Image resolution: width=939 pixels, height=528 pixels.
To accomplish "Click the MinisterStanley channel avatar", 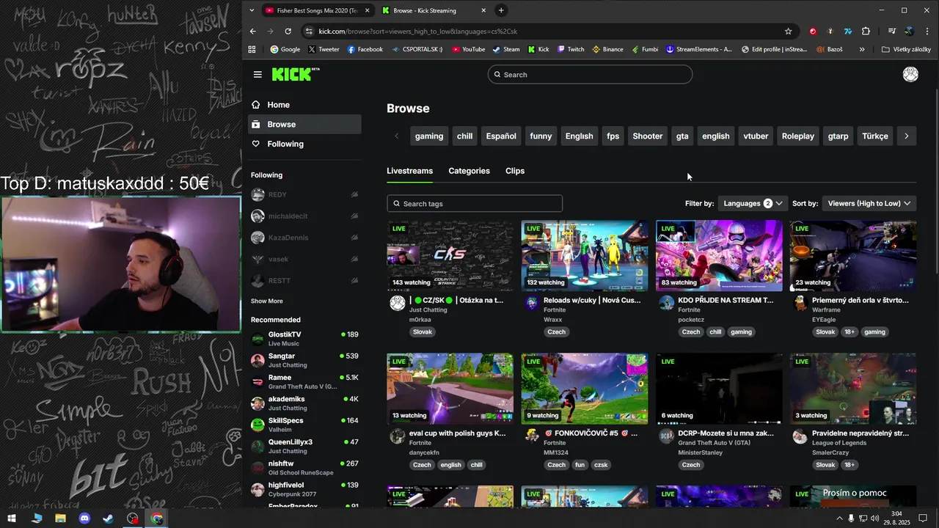I will (x=666, y=436).
